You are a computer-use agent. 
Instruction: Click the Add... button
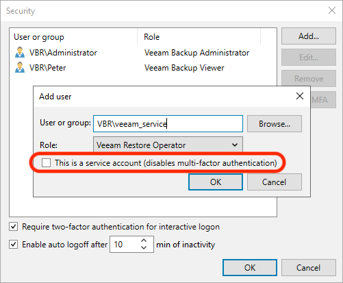(x=309, y=36)
